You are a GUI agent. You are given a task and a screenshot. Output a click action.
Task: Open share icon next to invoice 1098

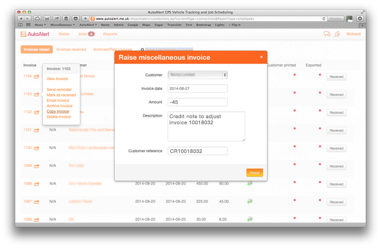36,184
